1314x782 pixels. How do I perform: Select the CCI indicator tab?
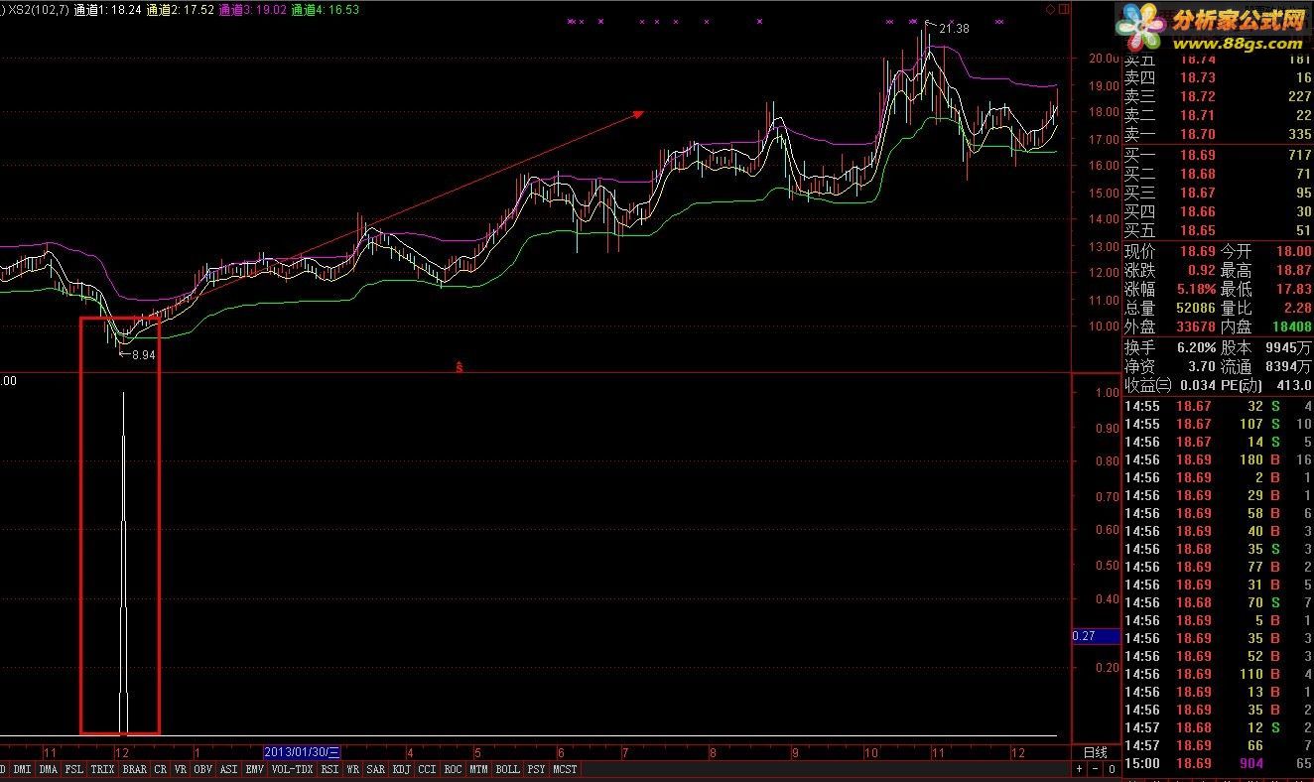pyautogui.click(x=428, y=769)
